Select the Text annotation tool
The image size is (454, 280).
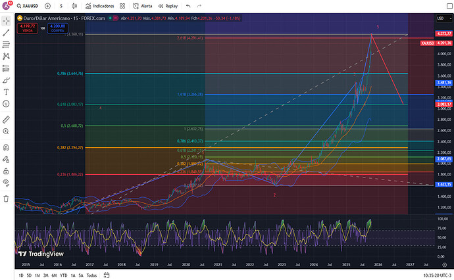coord(6,92)
